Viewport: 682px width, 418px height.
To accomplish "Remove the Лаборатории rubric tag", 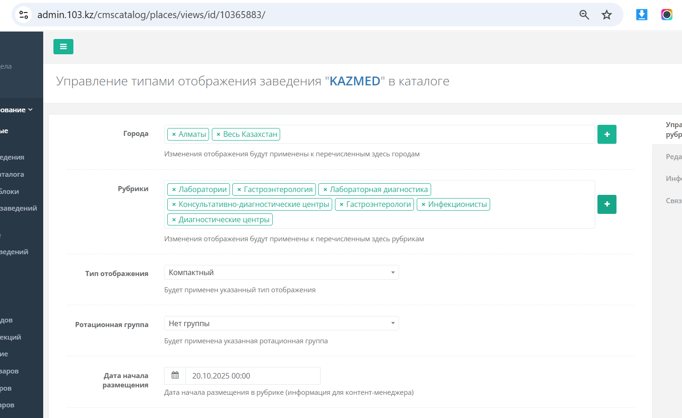I will [174, 190].
